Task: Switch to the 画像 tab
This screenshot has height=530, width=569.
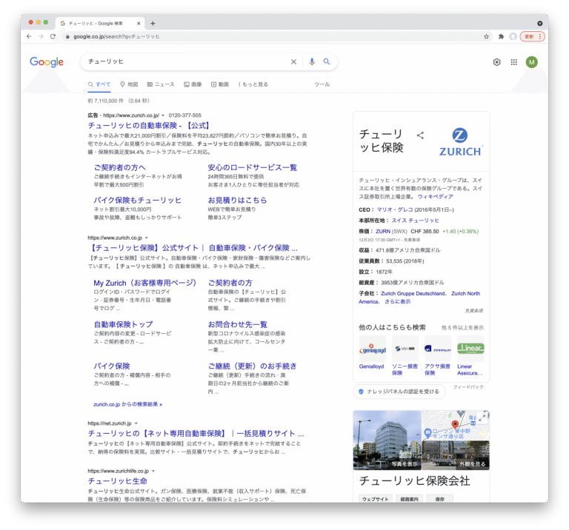Action: (x=193, y=84)
